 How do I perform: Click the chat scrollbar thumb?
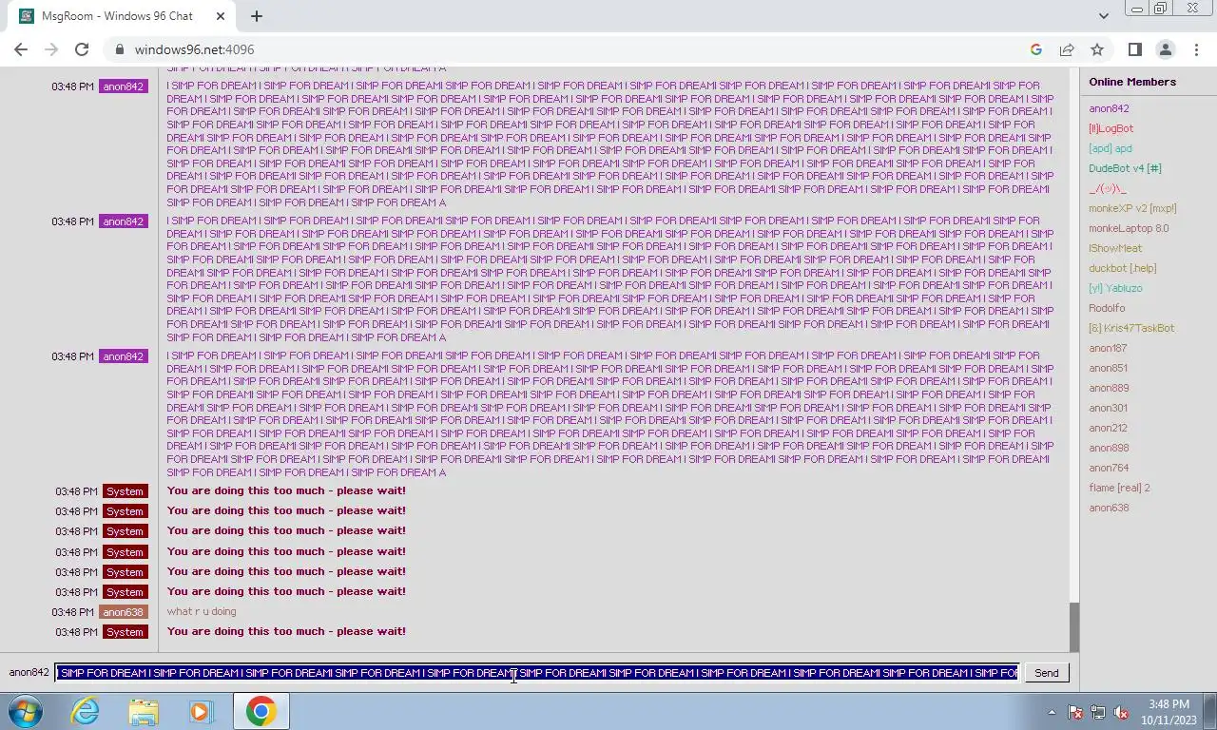[x=1074, y=625]
